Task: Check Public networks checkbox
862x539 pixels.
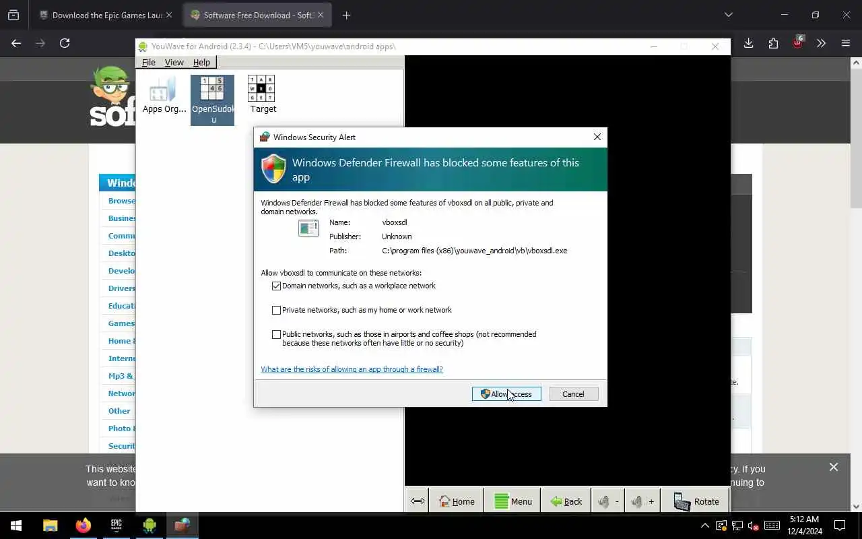Action: 276,334
